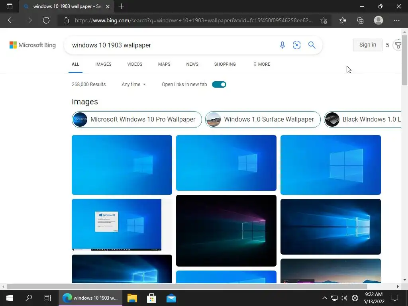
Task: Open the Images section heading link
Action: (x=85, y=102)
